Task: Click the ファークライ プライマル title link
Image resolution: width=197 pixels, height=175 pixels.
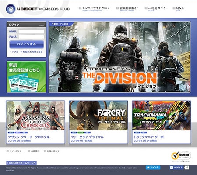Action: click(x=87, y=137)
